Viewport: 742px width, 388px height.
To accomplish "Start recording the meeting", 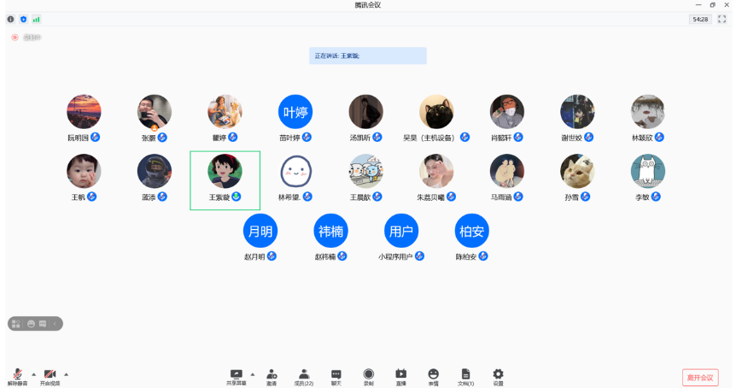I will click(368, 375).
